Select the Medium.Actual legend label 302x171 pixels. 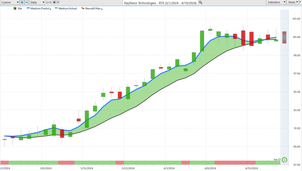68,9
